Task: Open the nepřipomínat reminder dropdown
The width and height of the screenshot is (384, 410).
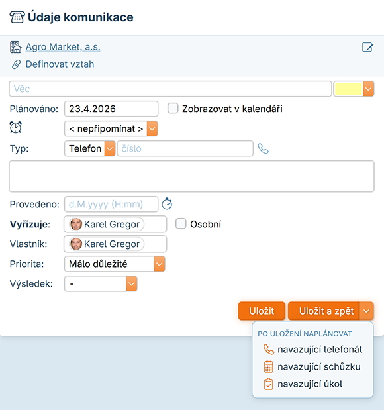Action: click(111, 128)
